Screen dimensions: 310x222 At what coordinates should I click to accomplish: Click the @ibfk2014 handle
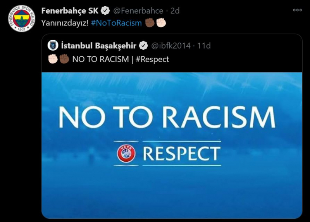coord(171,46)
